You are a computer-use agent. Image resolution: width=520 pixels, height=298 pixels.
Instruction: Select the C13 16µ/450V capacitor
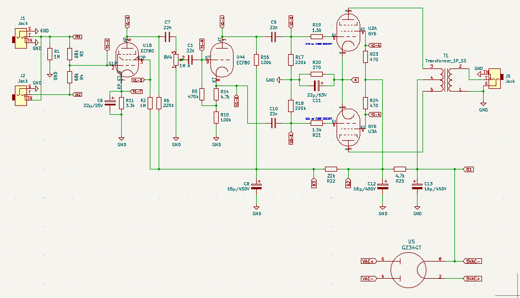[417, 187]
